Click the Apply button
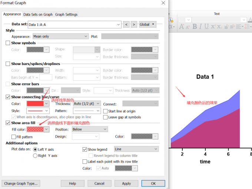 (x=126, y=183)
